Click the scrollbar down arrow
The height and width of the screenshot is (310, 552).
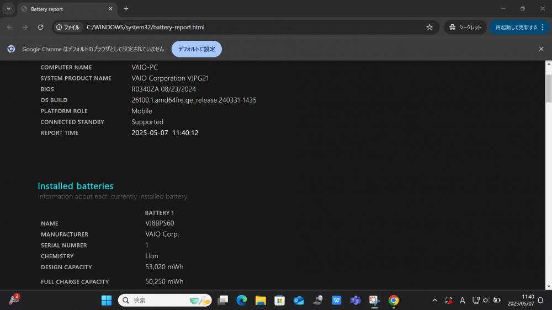tap(549, 287)
